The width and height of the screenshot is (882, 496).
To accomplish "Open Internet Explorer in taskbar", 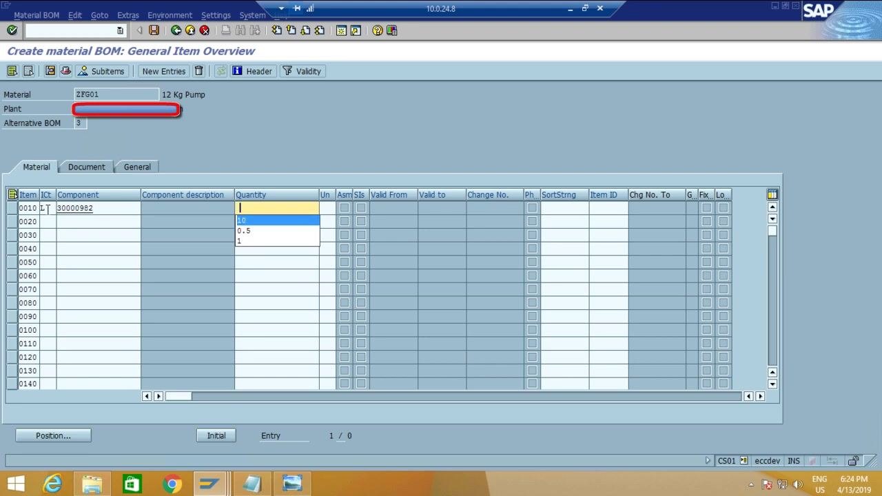I will pos(52,484).
